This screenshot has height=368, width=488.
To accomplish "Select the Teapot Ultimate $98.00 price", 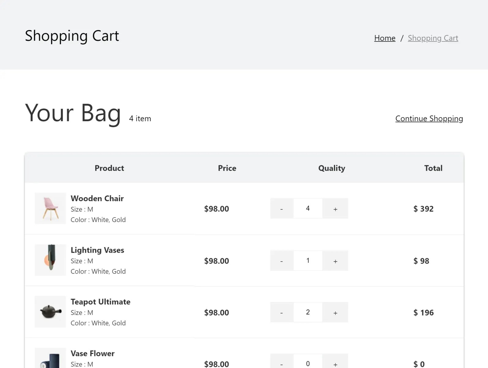I will coord(216,312).
